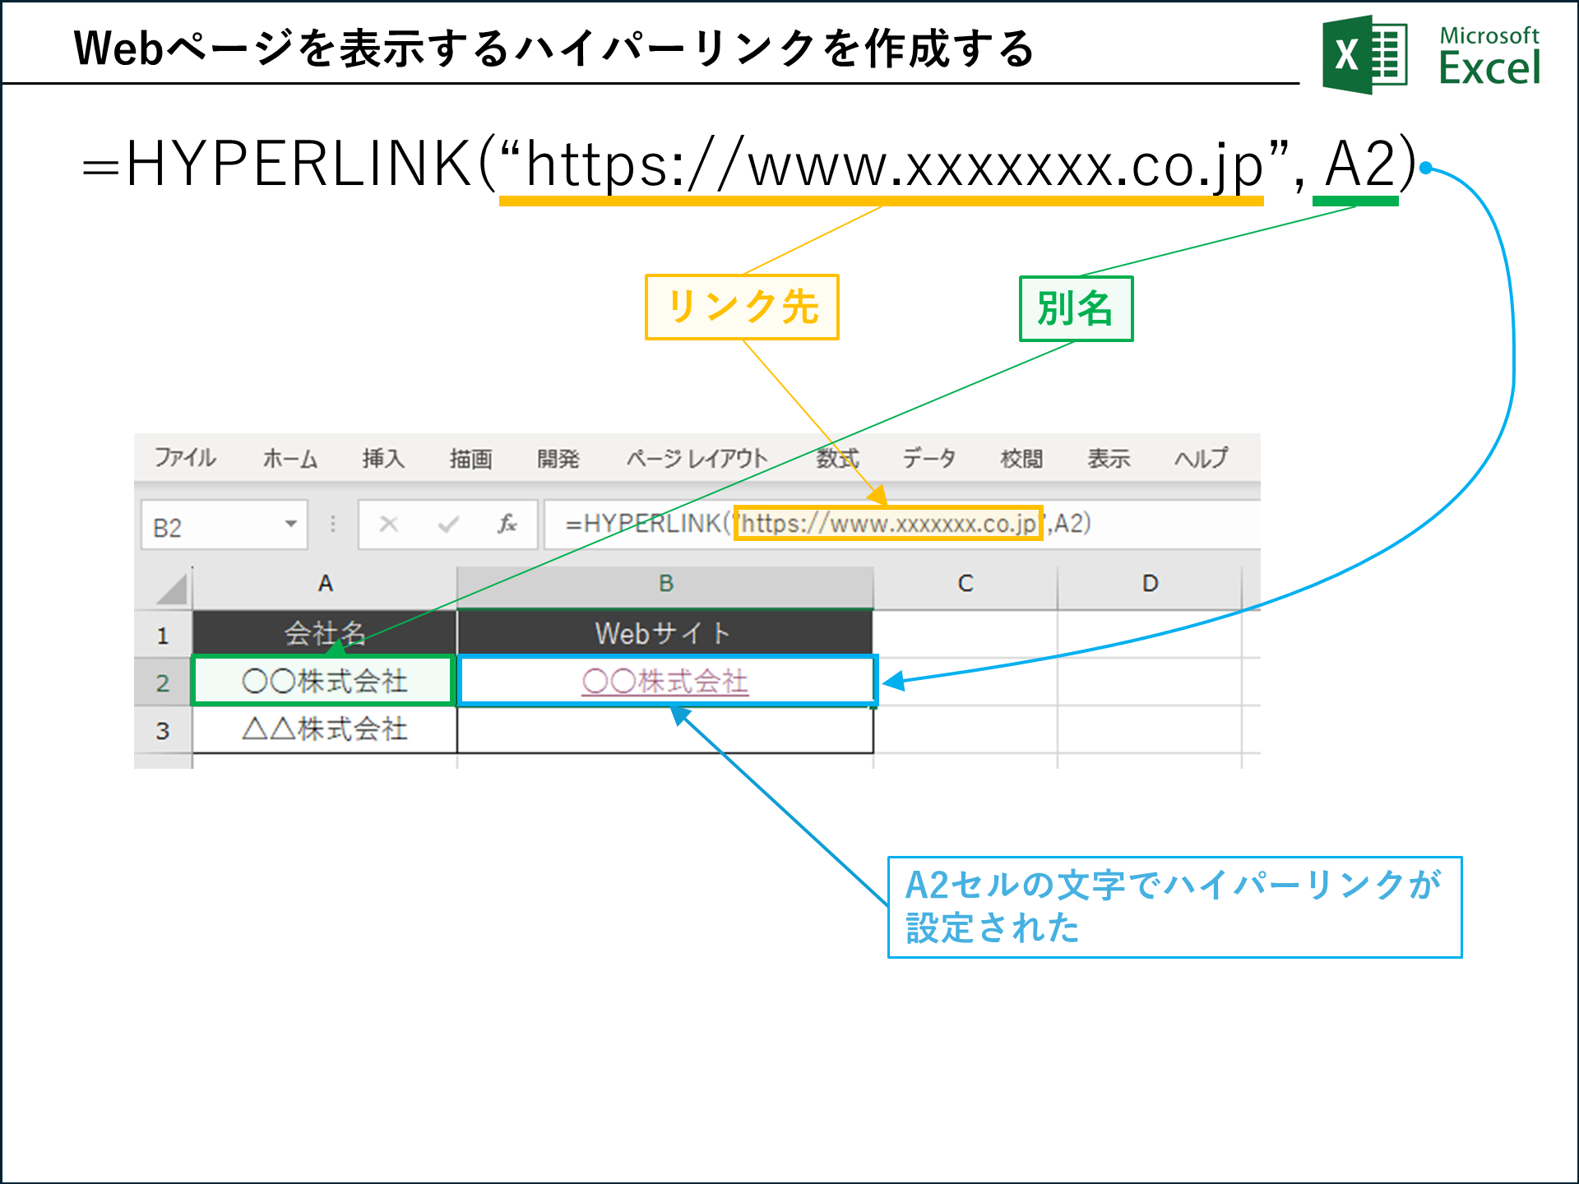The image size is (1579, 1184).
Task: Expand the Name Box dropdown arrow
Action: 290,524
